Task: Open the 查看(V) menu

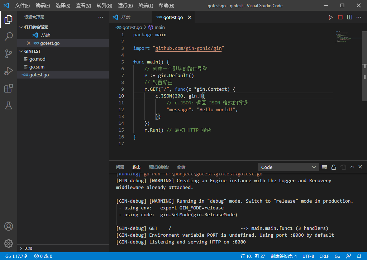Action: pyautogui.click(x=84, y=6)
